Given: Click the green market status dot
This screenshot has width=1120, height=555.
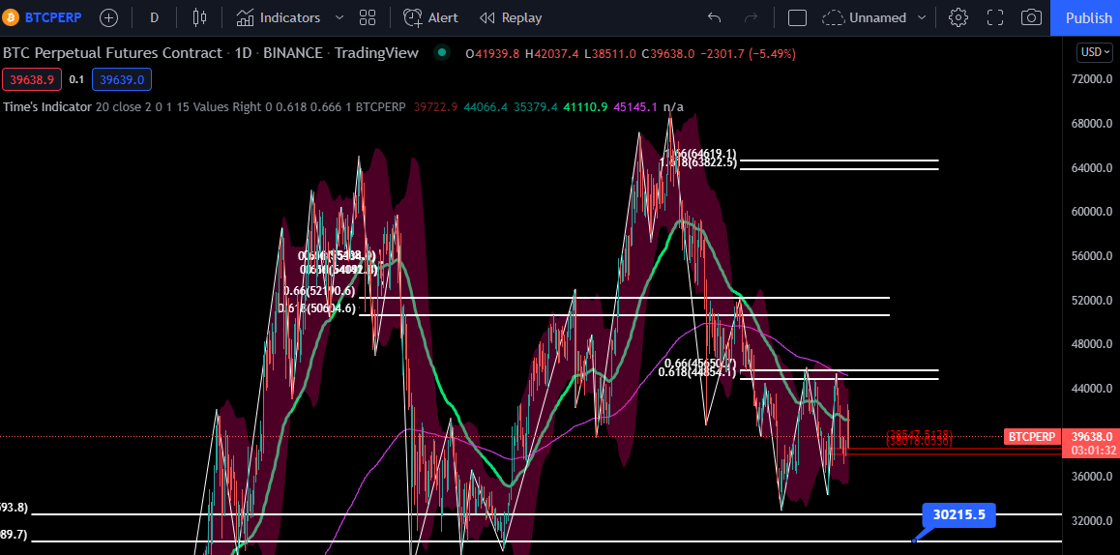Looking at the screenshot, I should click(x=442, y=52).
